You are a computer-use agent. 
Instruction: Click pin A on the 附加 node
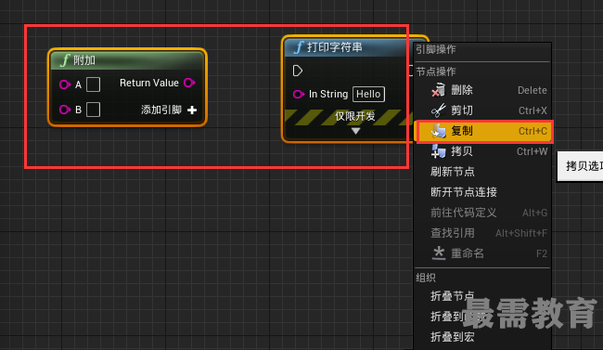click(65, 84)
